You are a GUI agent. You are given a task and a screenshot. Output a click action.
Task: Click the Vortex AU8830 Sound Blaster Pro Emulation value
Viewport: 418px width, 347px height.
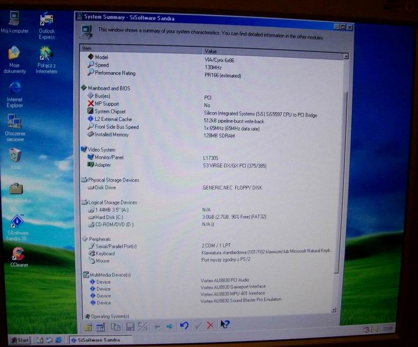[x=241, y=300]
